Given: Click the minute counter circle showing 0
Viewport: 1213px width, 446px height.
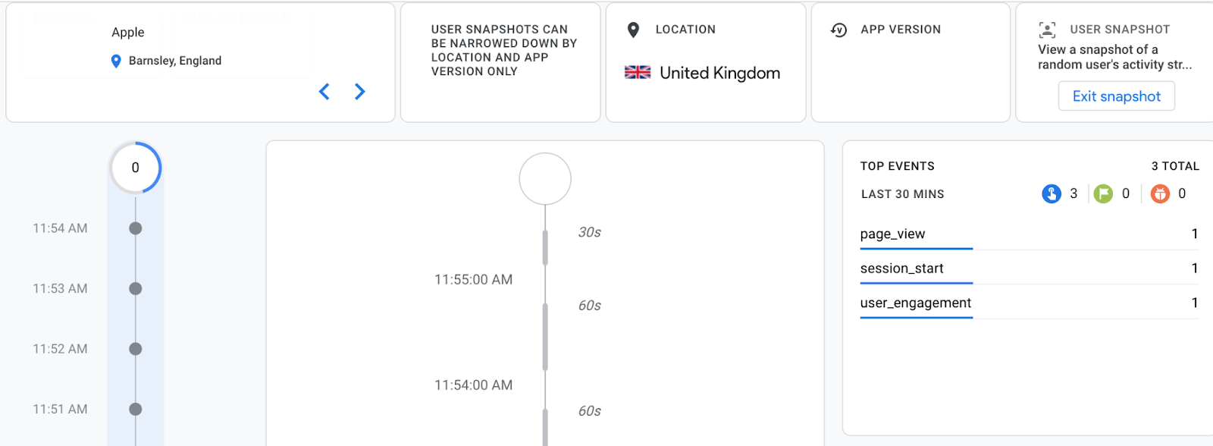Looking at the screenshot, I should (x=136, y=168).
